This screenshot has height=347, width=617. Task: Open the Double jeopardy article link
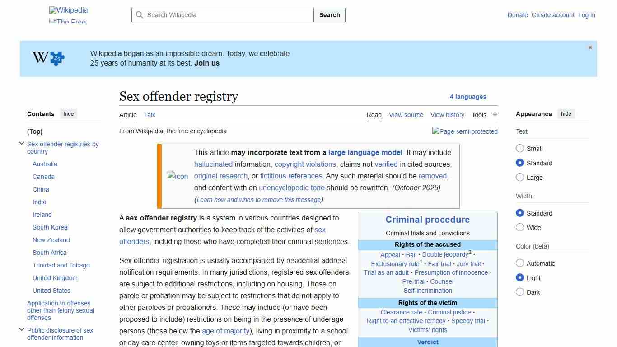[x=445, y=254]
